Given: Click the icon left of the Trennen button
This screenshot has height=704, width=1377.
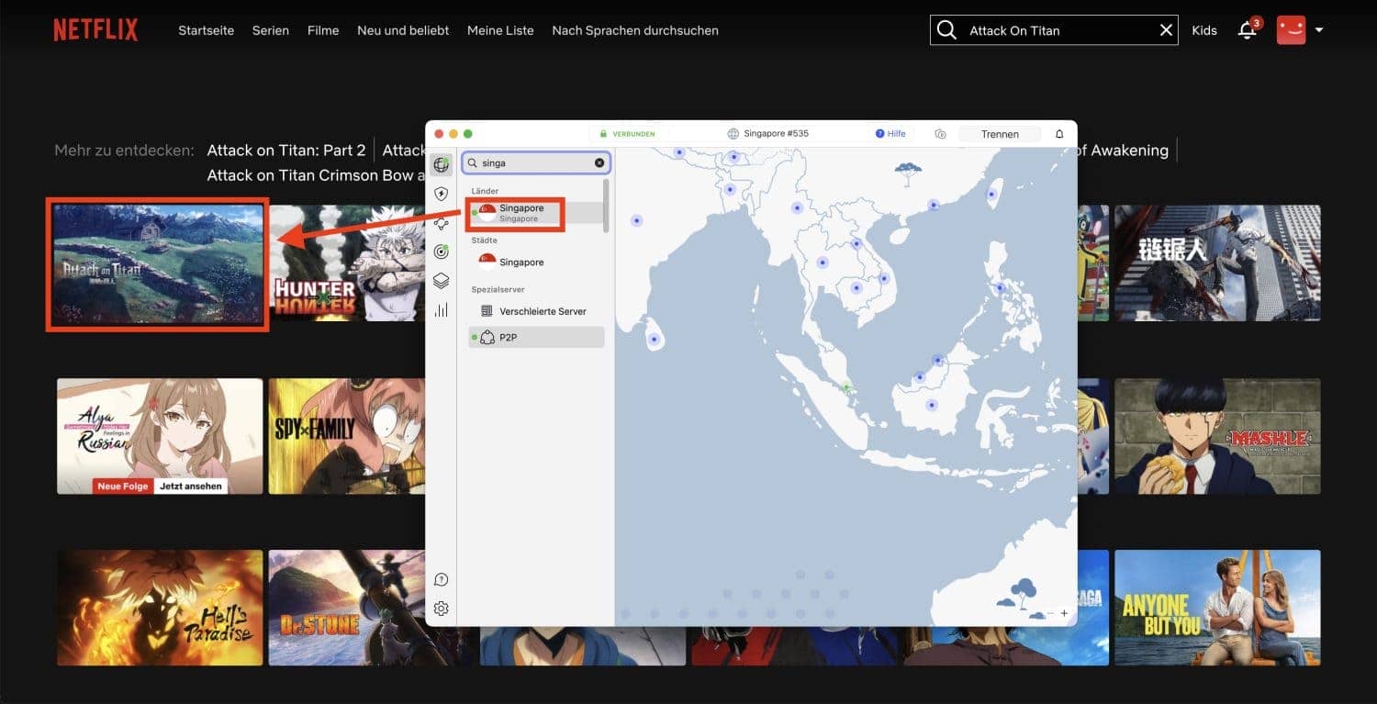Looking at the screenshot, I should 940,134.
